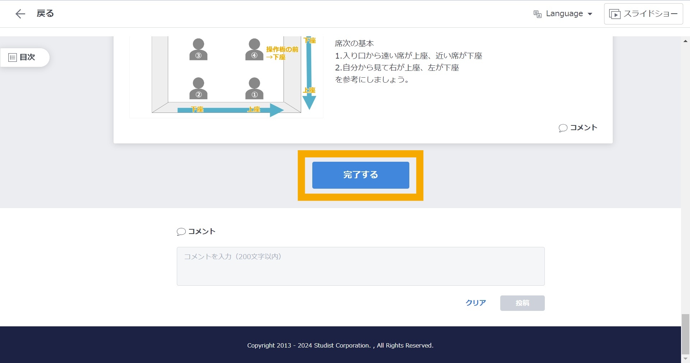Focus the コメントを入力 text field
This screenshot has width=690, height=363.
point(360,266)
